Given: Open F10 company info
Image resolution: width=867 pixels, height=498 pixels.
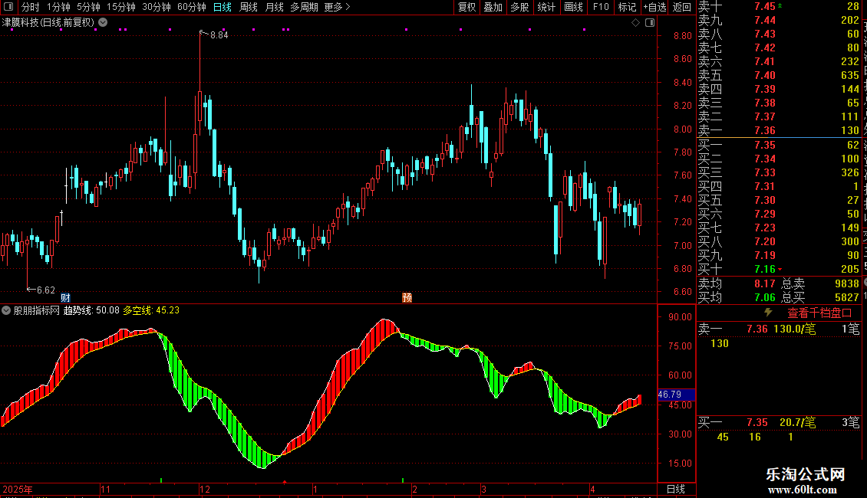Looking at the screenshot, I should pyautogui.click(x=601, y=7).
